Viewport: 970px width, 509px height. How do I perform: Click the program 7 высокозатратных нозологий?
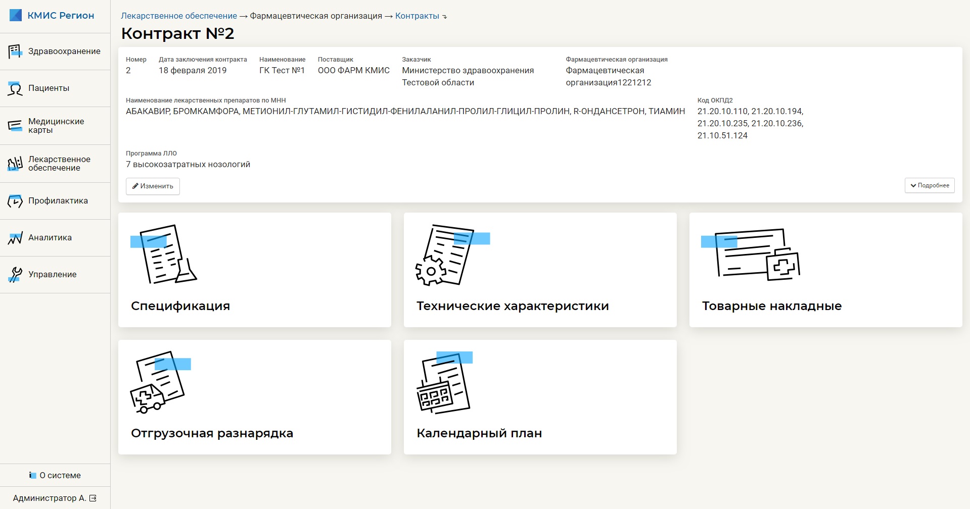[x=188, y=165]
